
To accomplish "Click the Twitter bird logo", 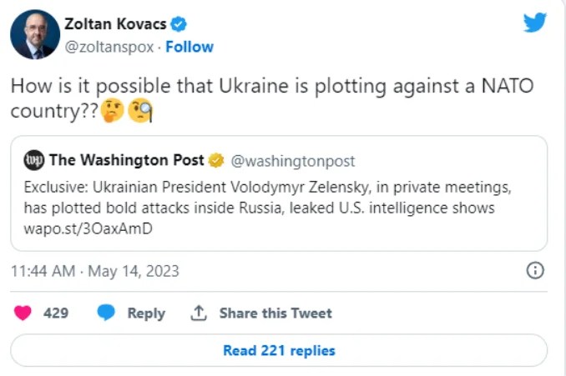I will [534, 23].
